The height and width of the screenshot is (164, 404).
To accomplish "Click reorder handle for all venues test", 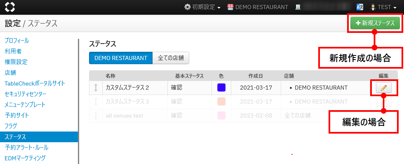I will 96,115.
